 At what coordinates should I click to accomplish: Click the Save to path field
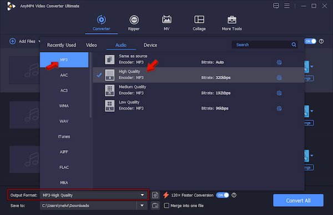[x=88, y=206]
